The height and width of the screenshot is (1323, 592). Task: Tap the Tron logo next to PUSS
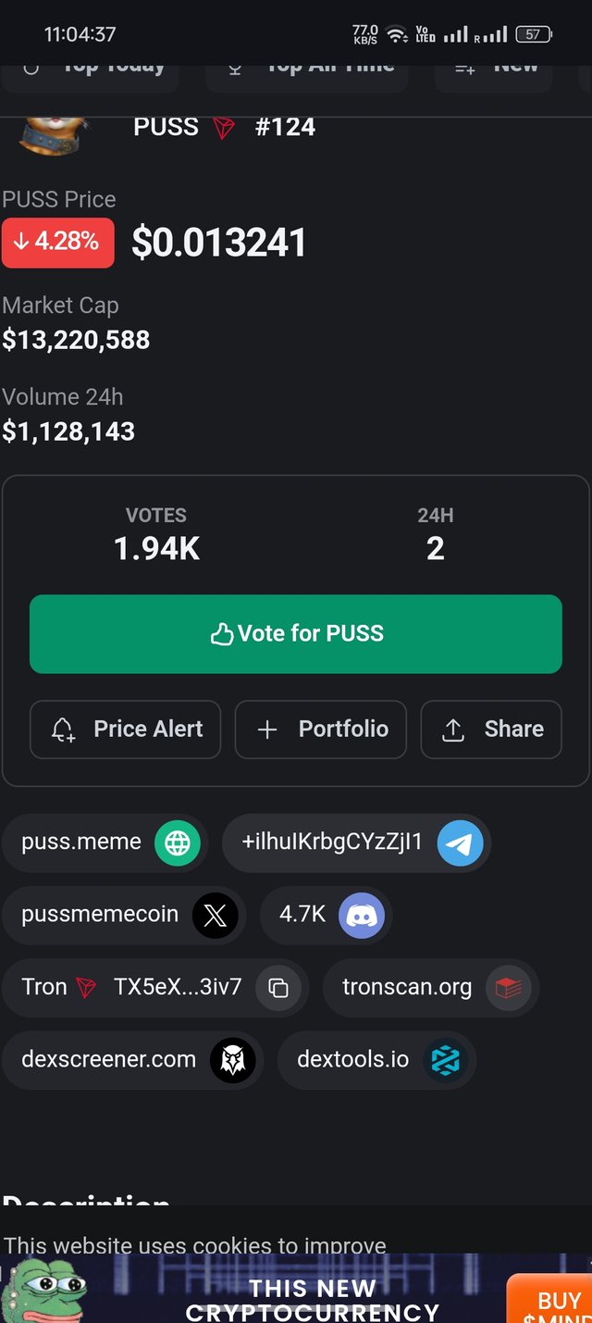(224, 128)
